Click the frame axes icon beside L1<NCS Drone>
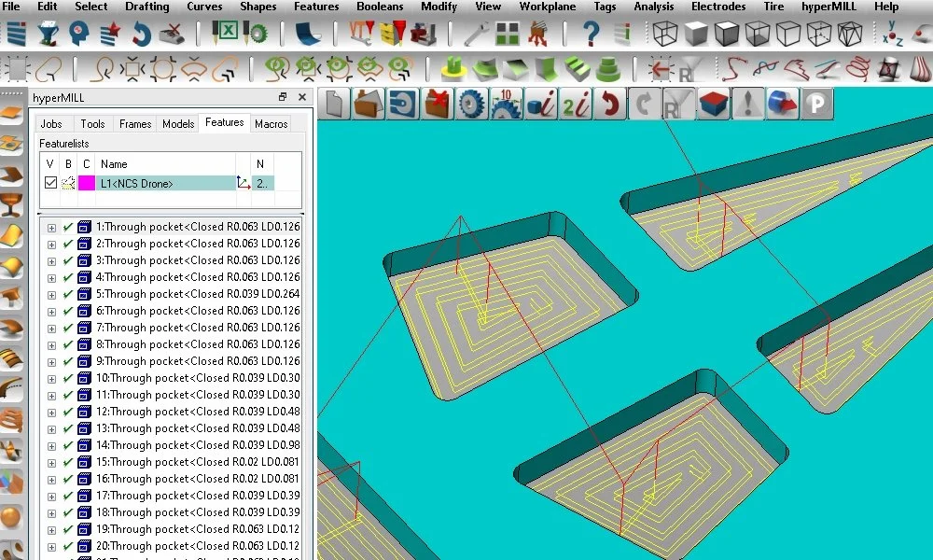 click(244, 183)
